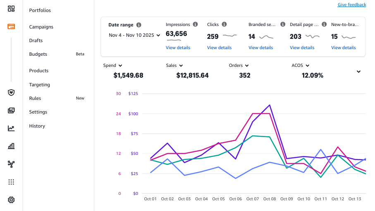Click the dashboard grid icon in sidebar

[11, 9]
